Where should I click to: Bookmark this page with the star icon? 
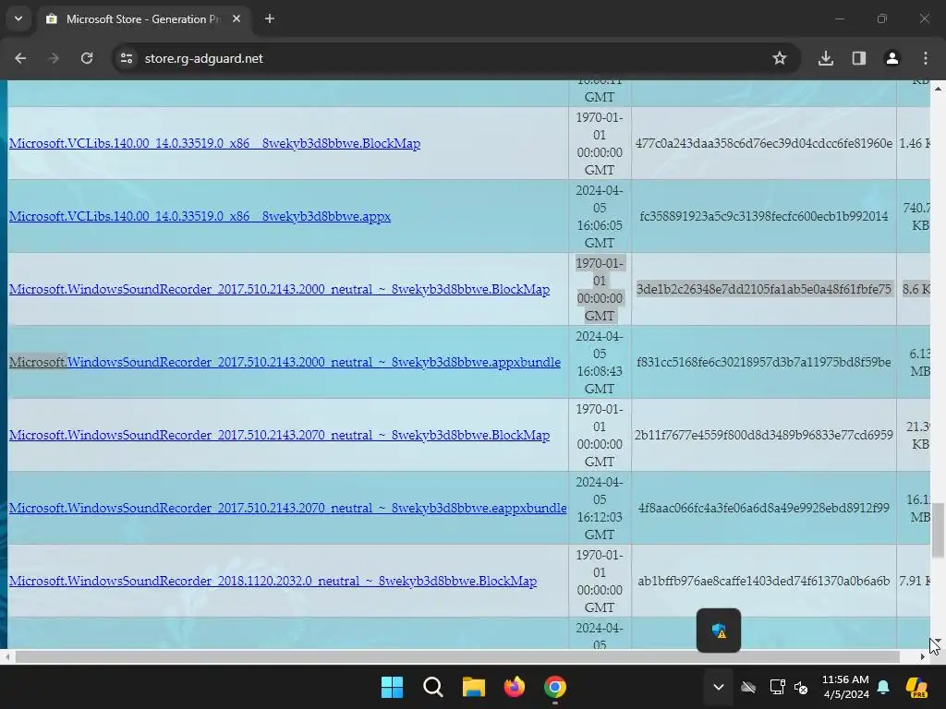coord(780,58)
